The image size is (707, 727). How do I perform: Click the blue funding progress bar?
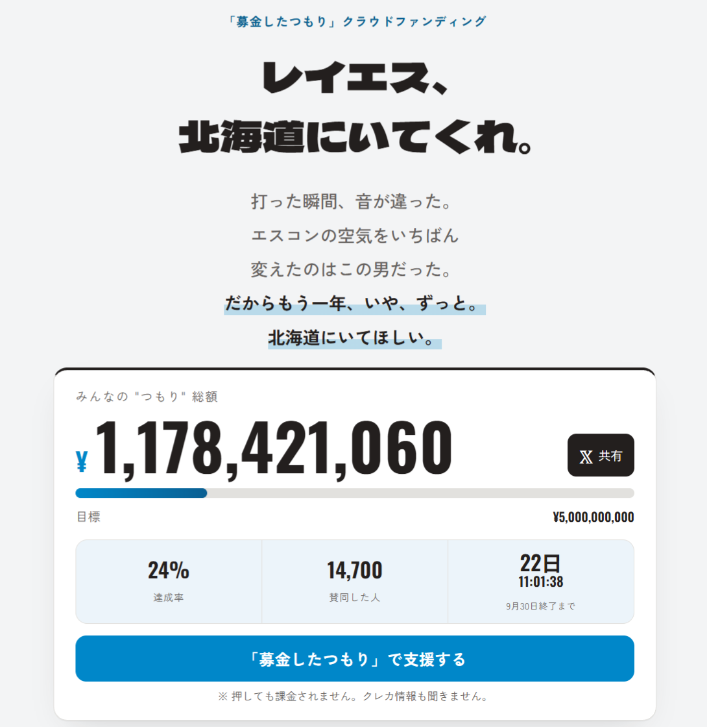coord(141,493)
